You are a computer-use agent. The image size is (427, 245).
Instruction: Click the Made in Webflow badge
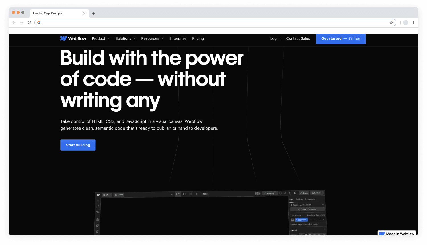coord(397,234)
